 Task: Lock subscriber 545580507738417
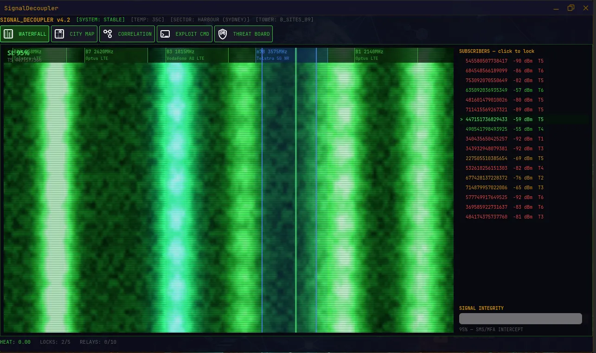524,61
